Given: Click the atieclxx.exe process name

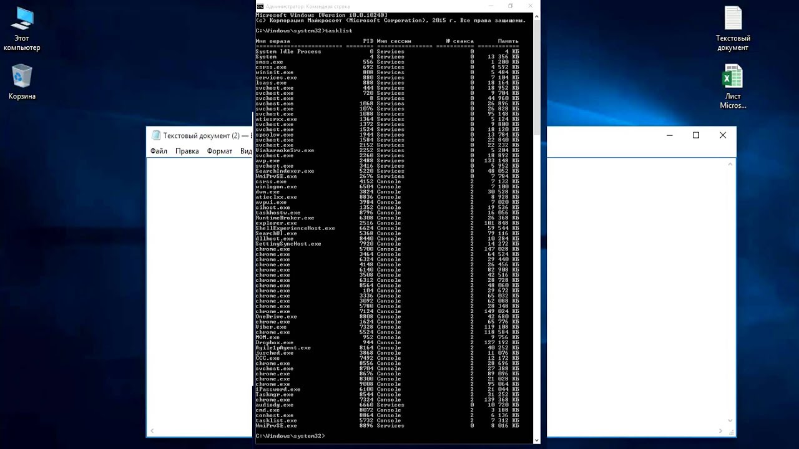Looking at the screenshot, I should (x=276, y=197).
